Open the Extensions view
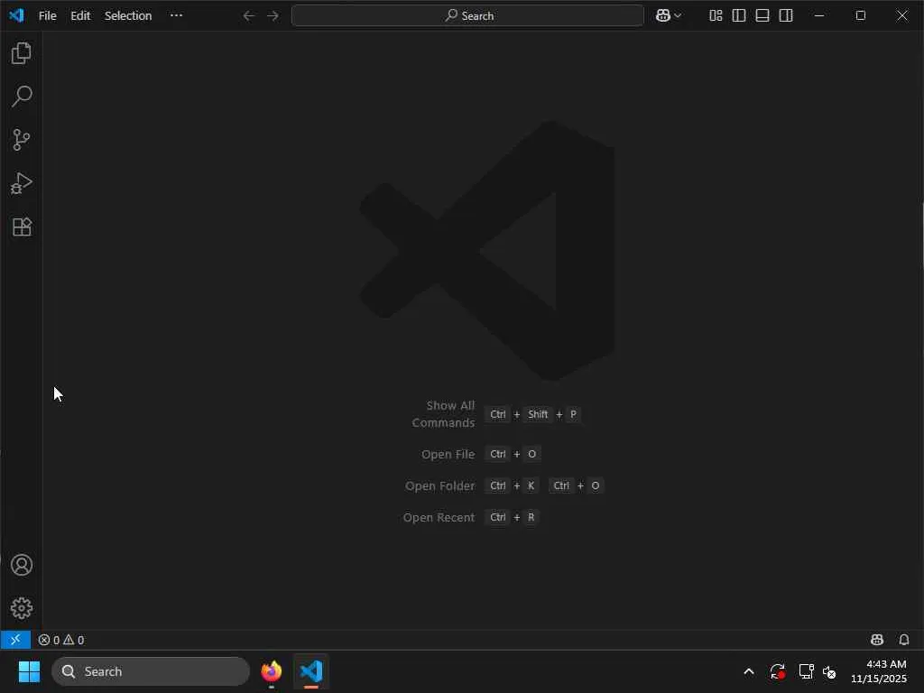 [x=22, y=226]
